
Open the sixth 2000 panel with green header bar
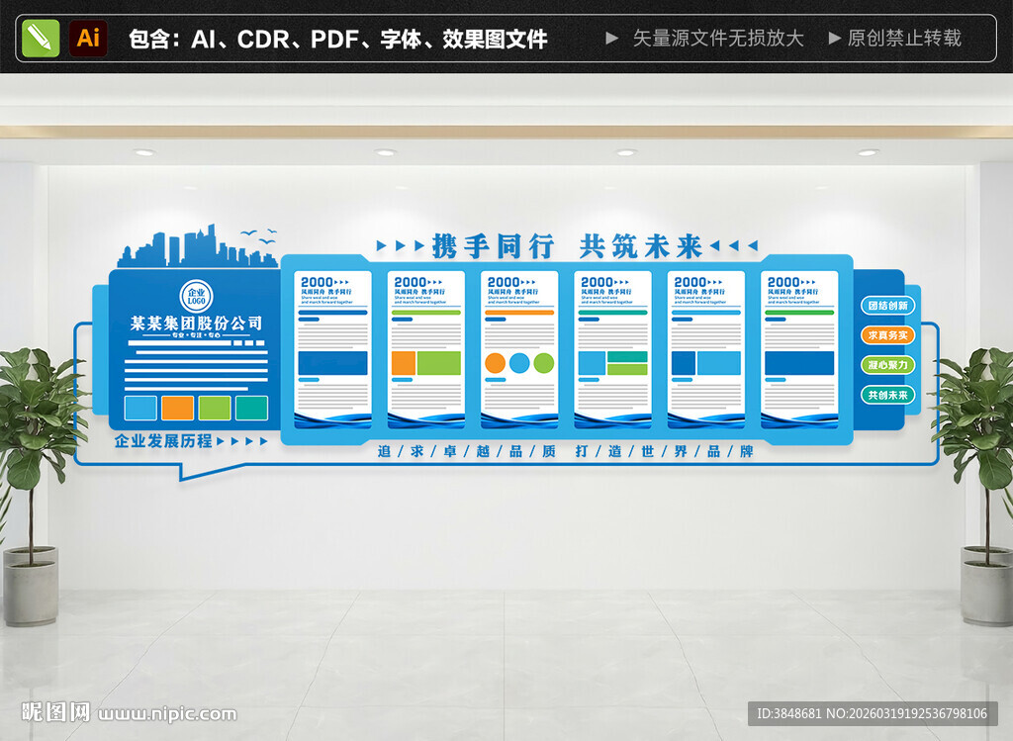799,349
